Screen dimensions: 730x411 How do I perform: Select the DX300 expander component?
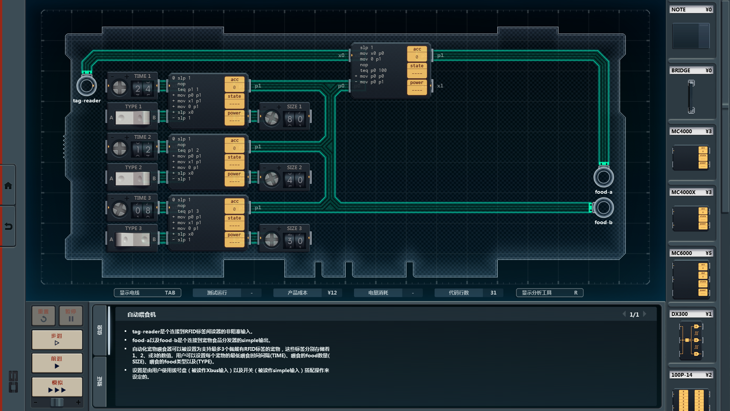(691, 341)
